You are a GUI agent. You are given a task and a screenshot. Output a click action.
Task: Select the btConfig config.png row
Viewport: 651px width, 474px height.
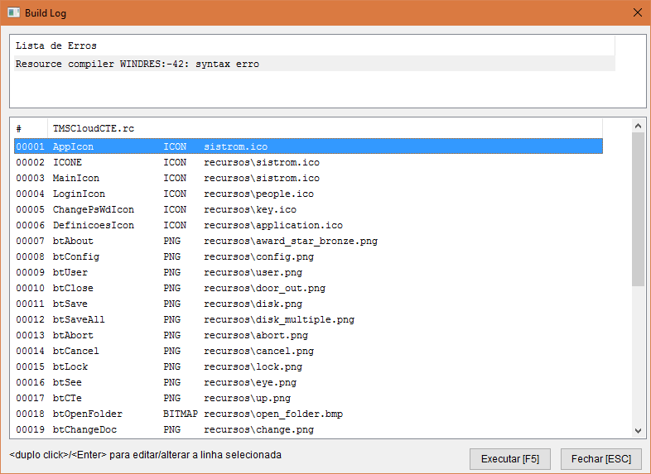pyautogui.click(x=308, y=256)
